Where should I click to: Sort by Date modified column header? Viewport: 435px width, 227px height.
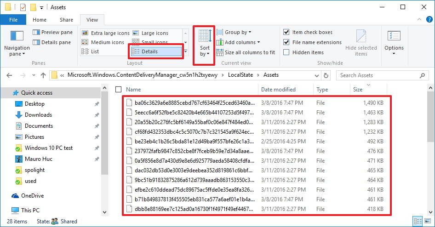point(278,90)
